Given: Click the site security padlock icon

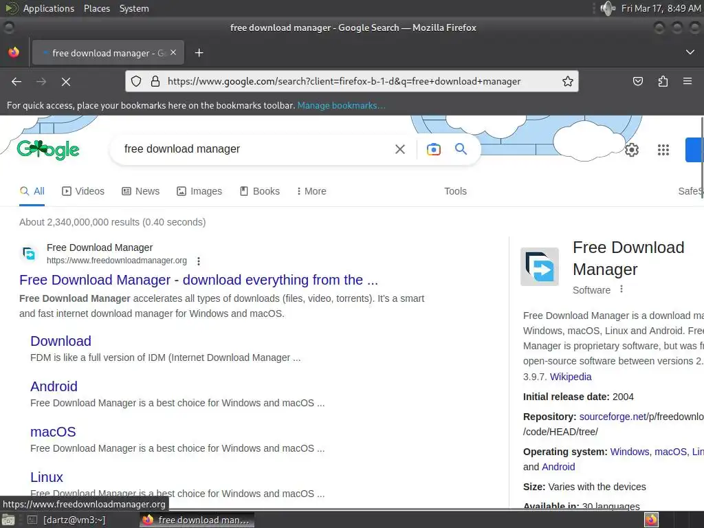Looking at the screenshot, I should point(155,81).
